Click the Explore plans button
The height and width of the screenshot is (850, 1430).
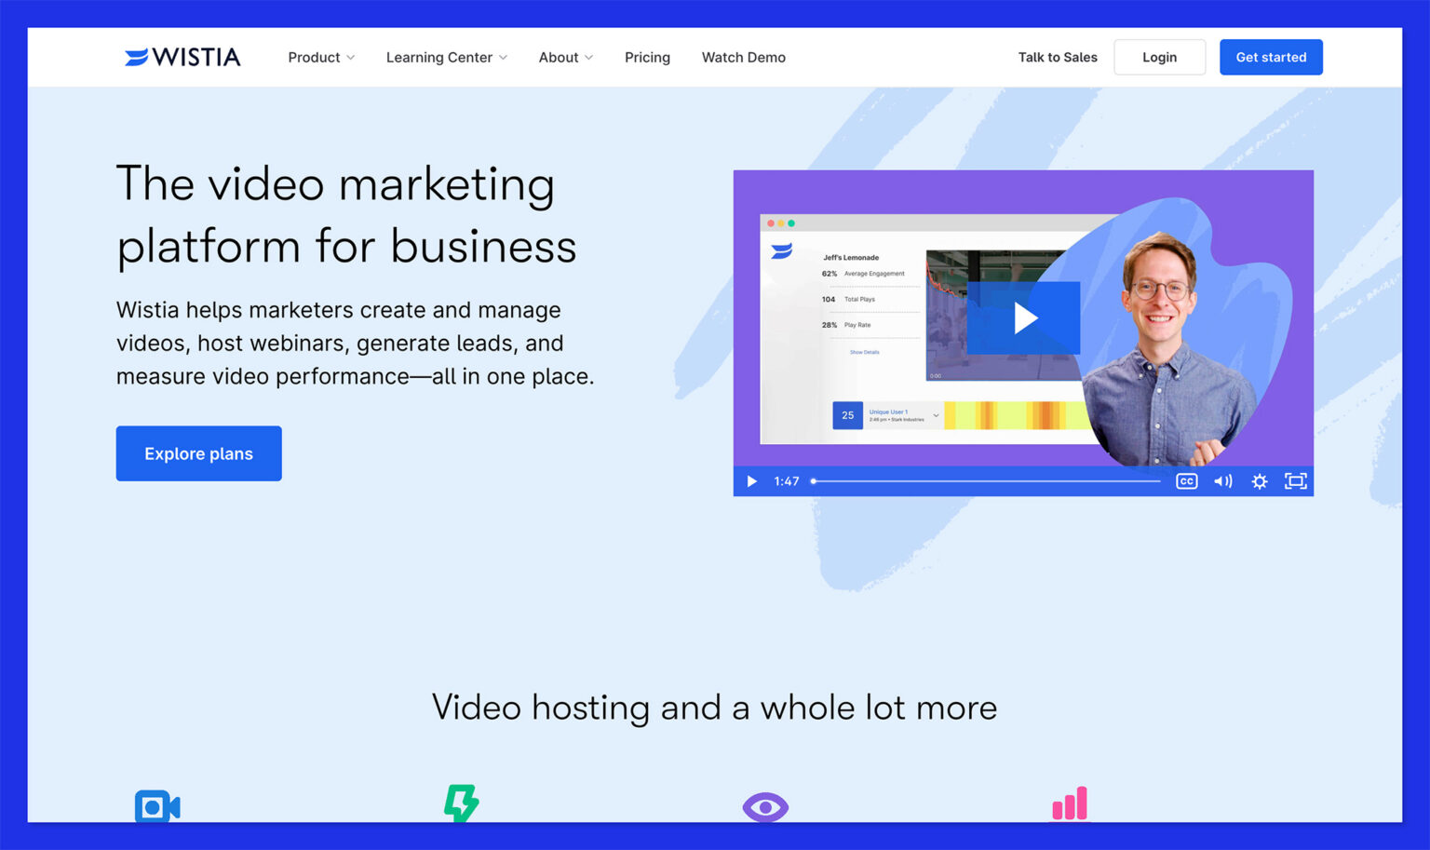[198, 453]
